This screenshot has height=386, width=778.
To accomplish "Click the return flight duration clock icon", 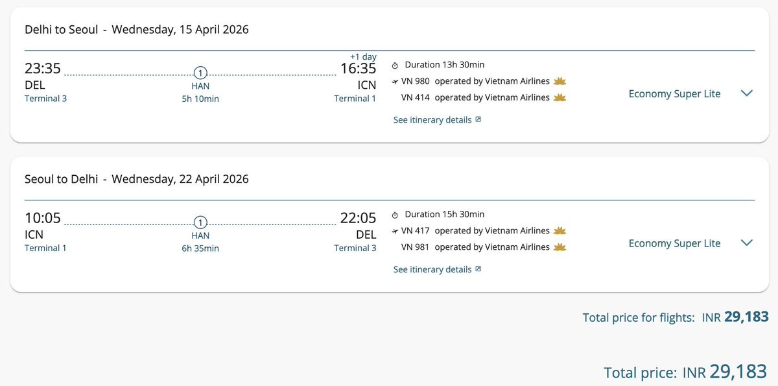I will [x=395, y=215].
